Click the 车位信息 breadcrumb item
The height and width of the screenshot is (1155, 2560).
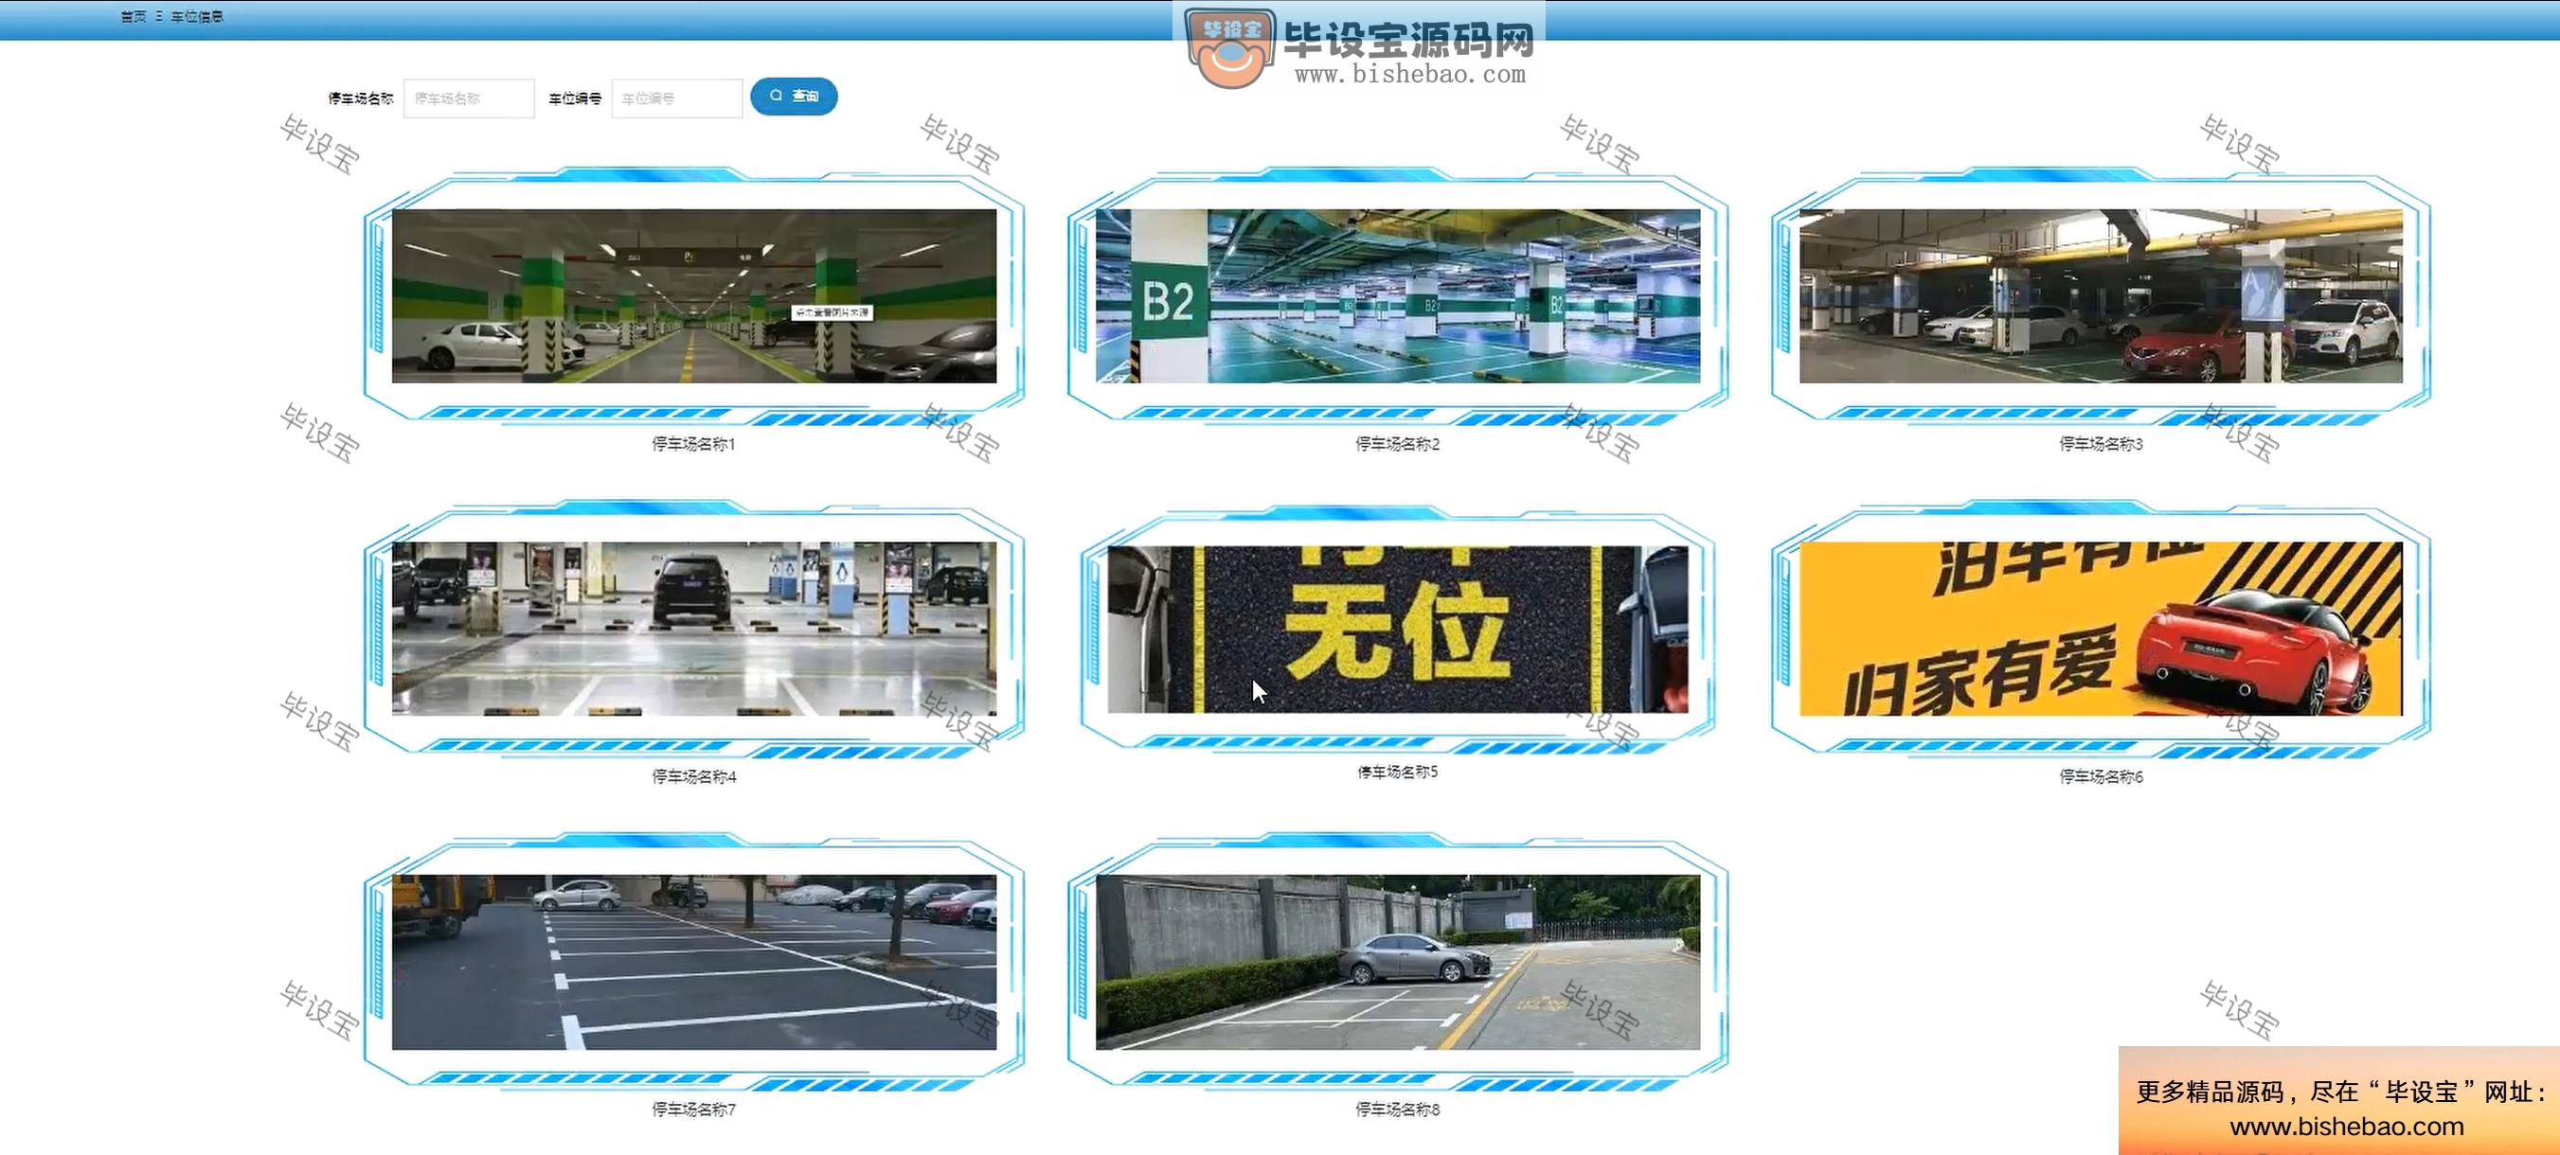197,17
